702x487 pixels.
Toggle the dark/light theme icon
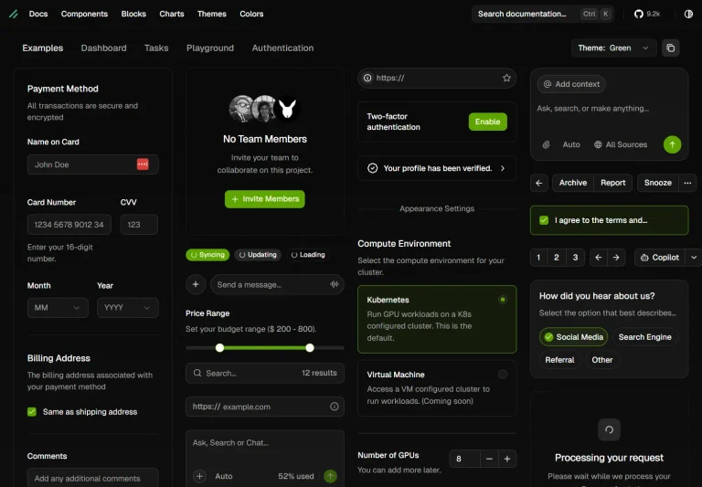688,14
